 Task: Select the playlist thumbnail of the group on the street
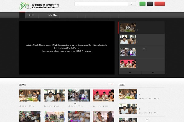pos(128,52)
